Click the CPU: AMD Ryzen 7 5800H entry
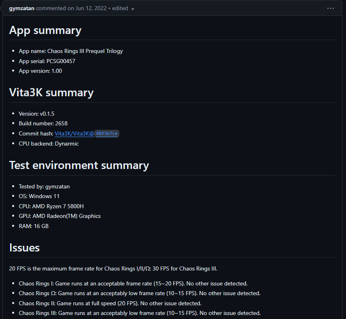 (51, 206)
